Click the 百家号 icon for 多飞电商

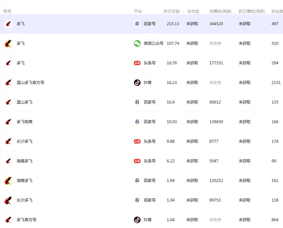[x=137, y=122]
